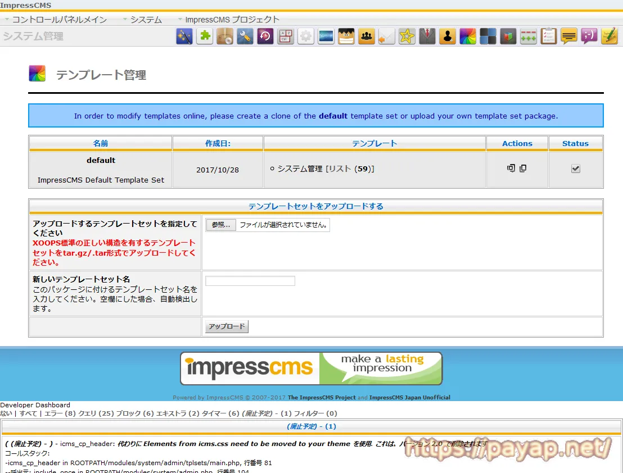623x473 pixels.
Task: Show the (廃止予定) - (1) debug tab
Action: click(x=267, y=413)
